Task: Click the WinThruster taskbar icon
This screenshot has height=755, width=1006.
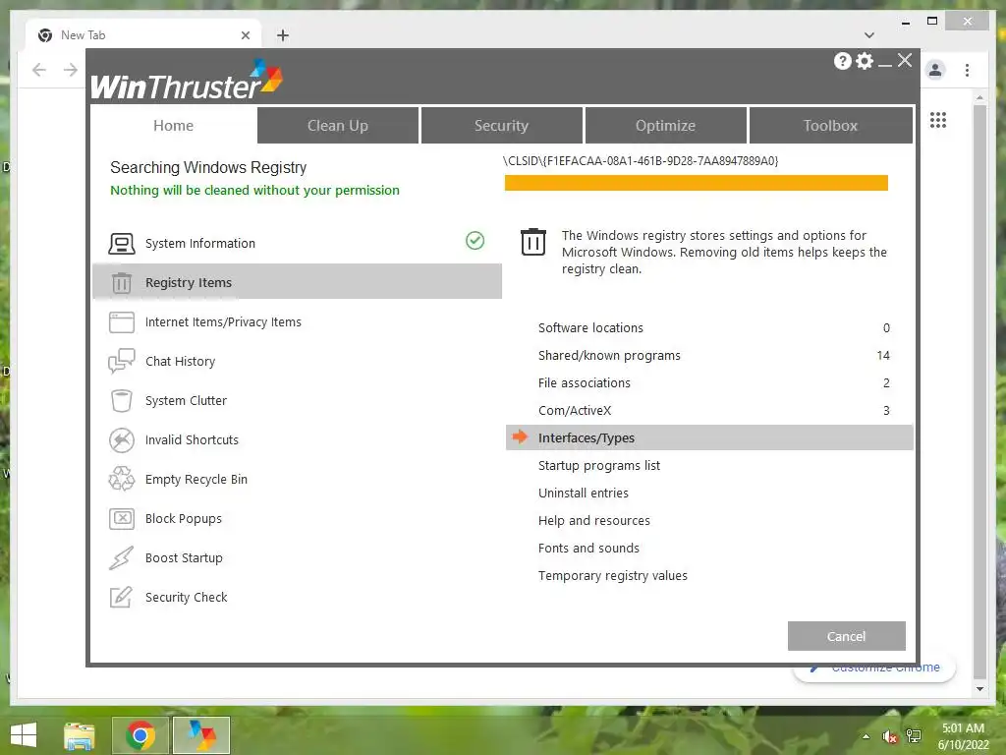Action: 201,735
